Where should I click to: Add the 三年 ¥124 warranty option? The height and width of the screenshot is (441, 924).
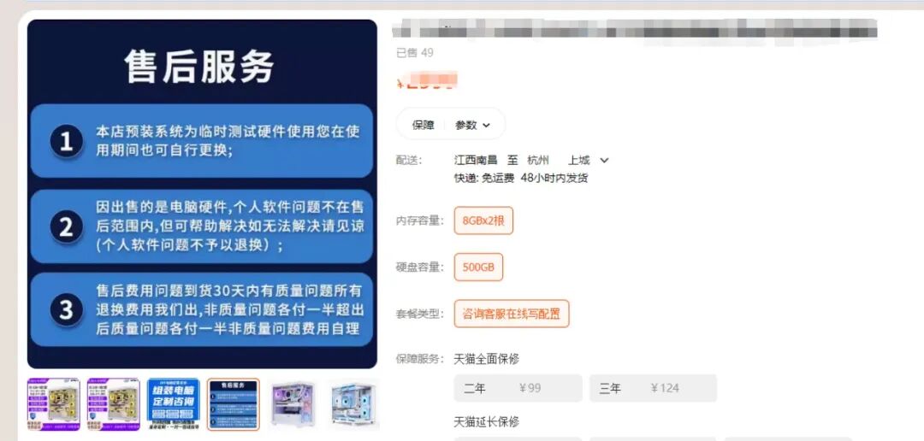click(653, 388)
